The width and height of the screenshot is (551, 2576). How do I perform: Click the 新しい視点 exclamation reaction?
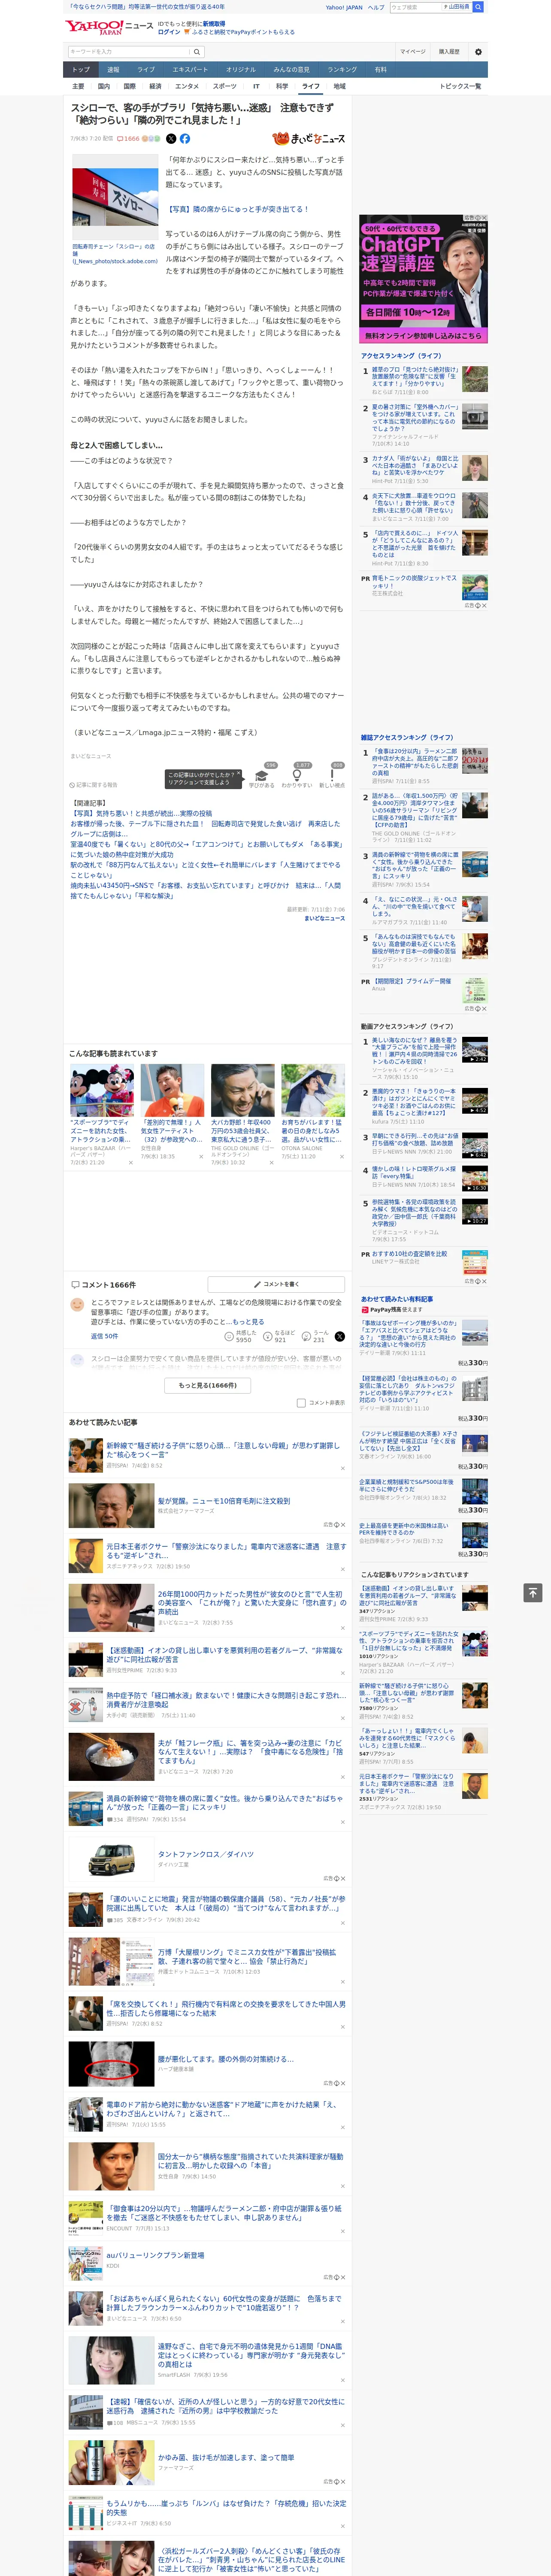(x=332, y=776)
